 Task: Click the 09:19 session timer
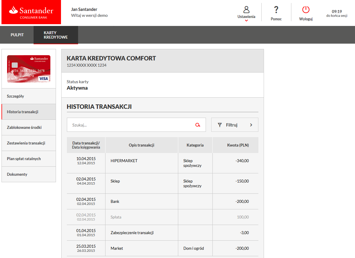coord(337,11)
